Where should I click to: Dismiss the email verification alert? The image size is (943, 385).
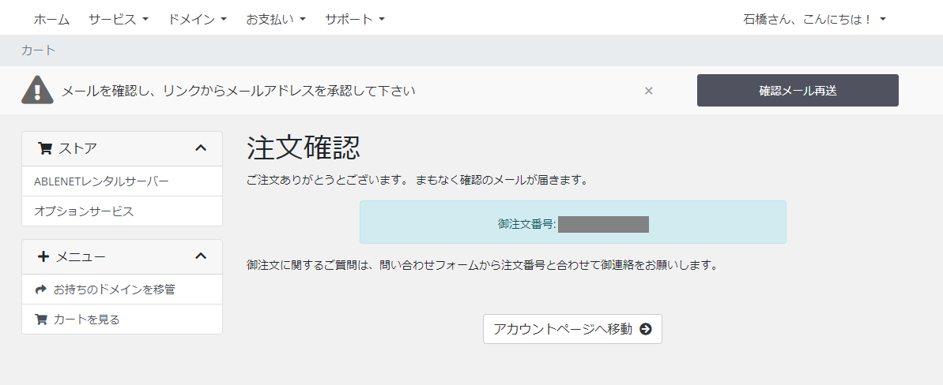[648, 91]
